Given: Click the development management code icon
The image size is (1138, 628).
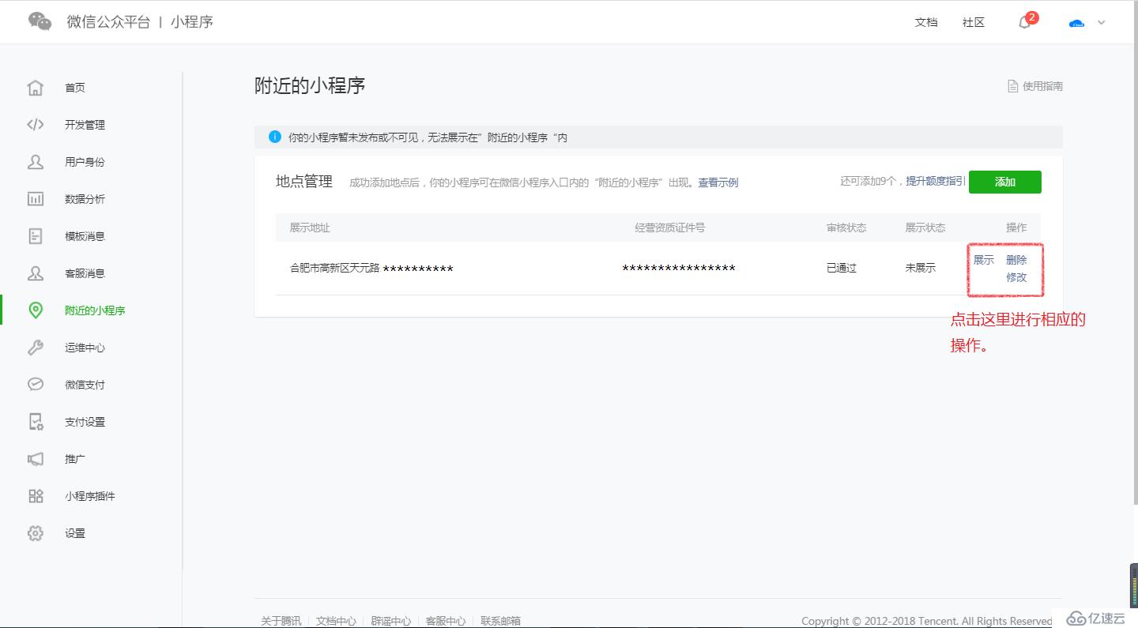Looking at the screenshot, I should click(36, 125).
